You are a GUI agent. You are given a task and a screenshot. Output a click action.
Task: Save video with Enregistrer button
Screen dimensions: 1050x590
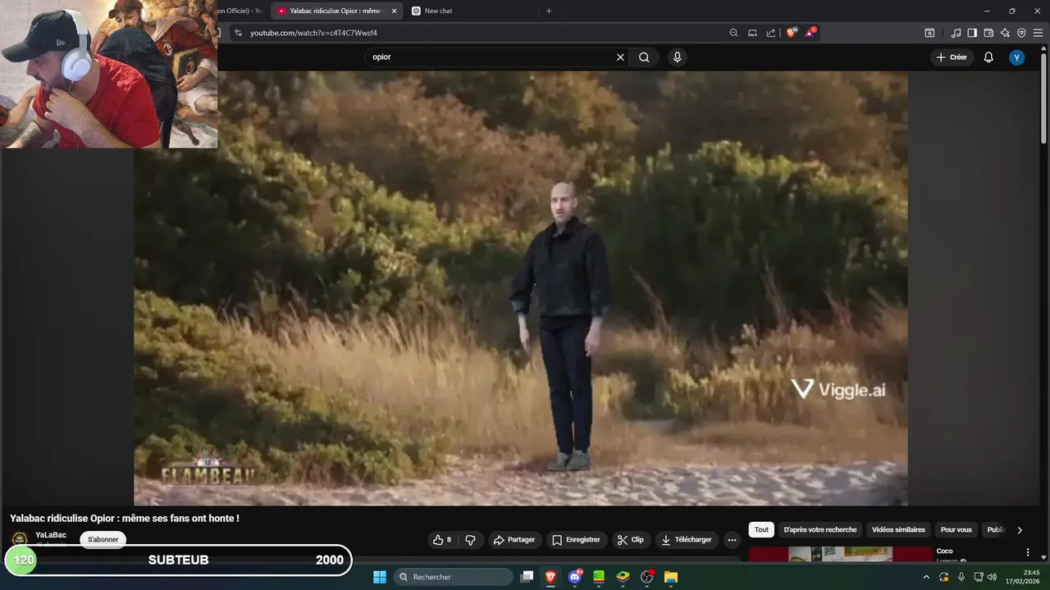tap(576, 540)
